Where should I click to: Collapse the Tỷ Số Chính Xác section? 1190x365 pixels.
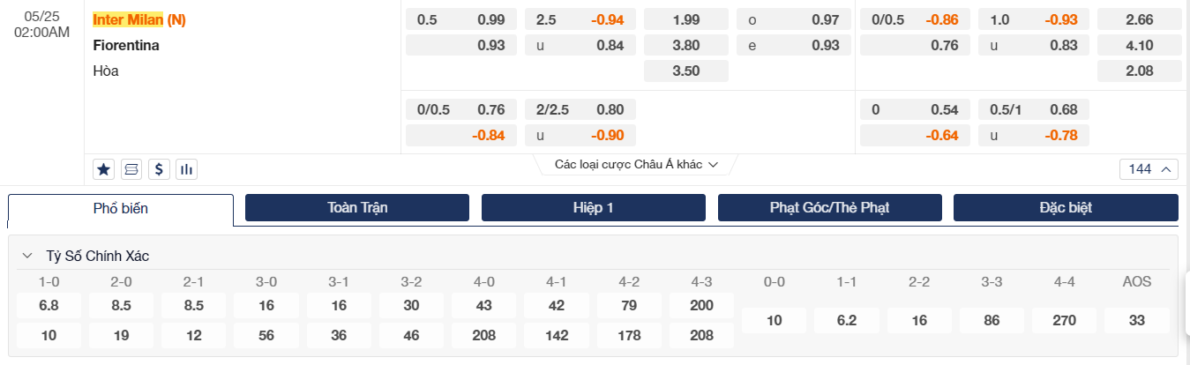[x=27, y=257]
